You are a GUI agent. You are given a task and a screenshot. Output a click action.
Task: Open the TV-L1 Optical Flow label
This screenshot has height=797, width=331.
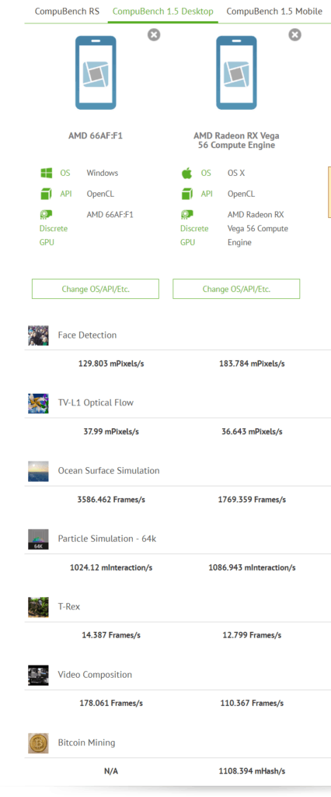(96, 402)
